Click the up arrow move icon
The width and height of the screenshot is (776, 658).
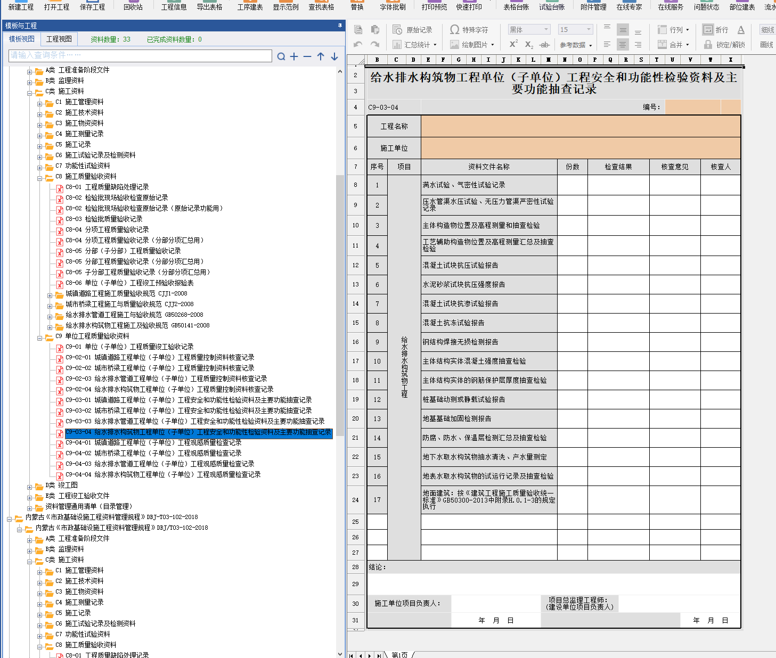pyautogui.click(x=321, y=56)
